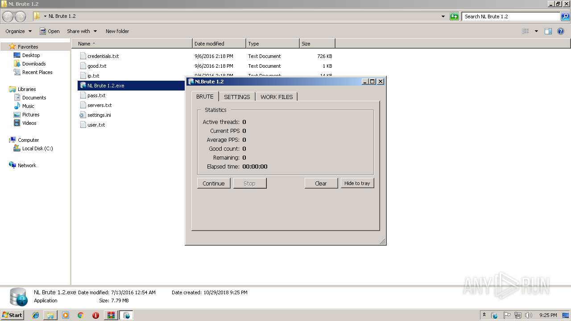Select NL Brute 1.2.exe application icon

point(83,86)
